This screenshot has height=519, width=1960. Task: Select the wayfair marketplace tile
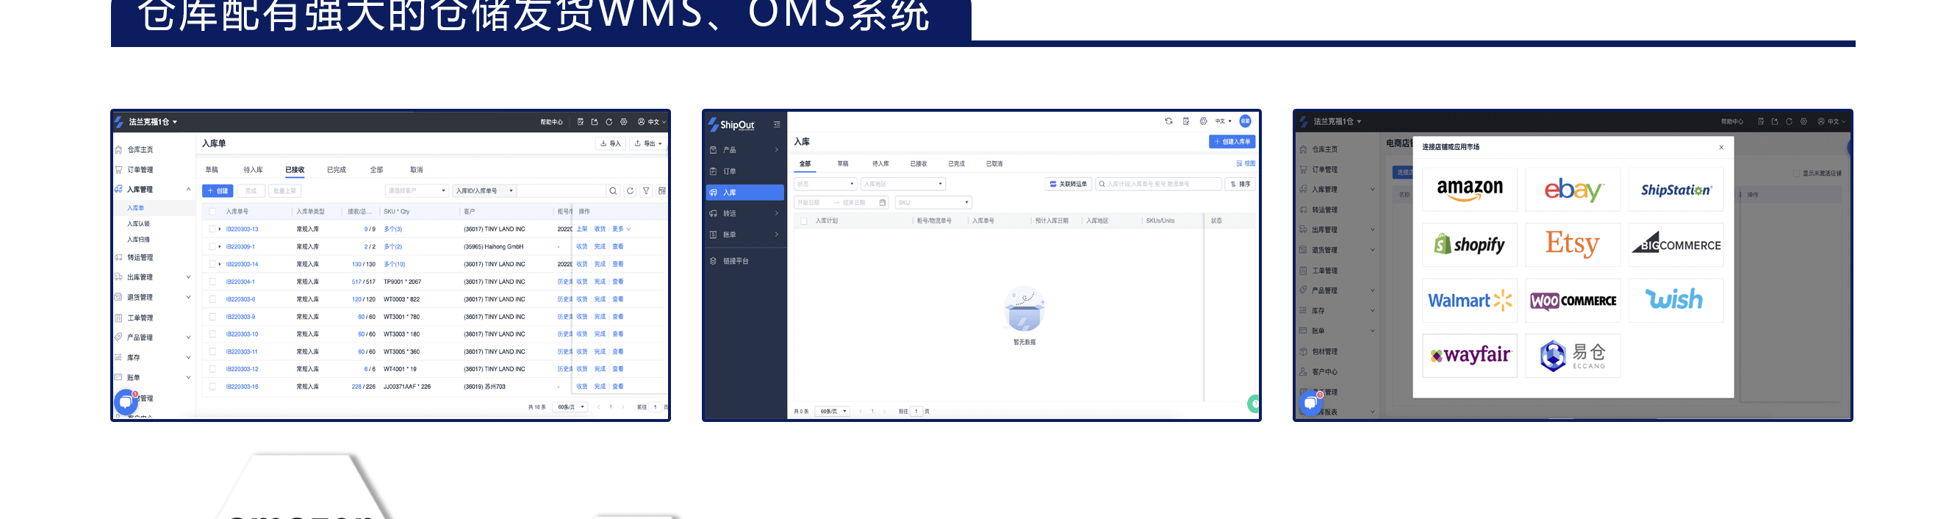click(x=1469, y=355)
